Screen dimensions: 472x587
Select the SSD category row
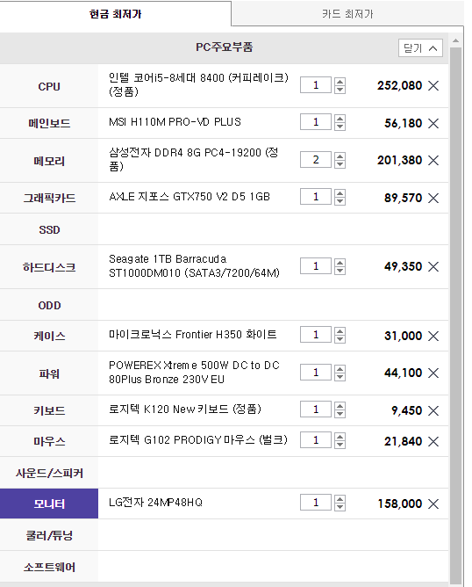(225, 229)
